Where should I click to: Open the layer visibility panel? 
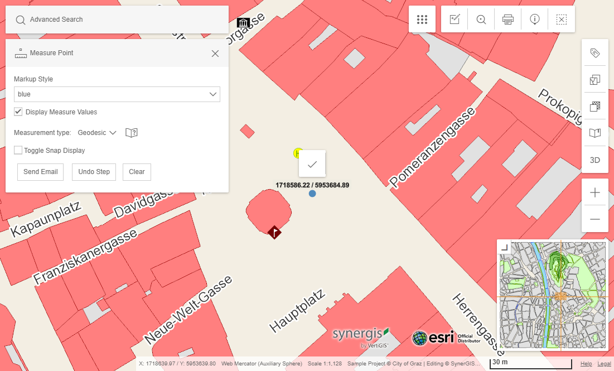point(595,80)
